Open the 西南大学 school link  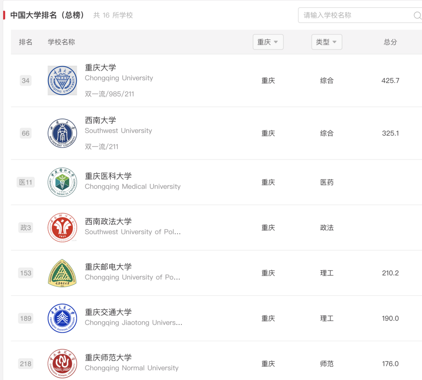pyautogui.click(x=101, y=120)
